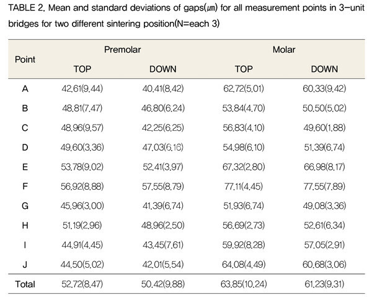Click cell 77.11(4.45) in row F
Viewport: 372px width, 297px height.
tap(244, 187)
